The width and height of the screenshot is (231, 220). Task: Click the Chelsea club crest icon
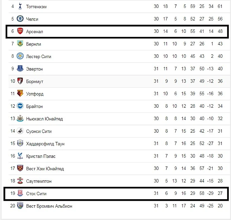click(x=20, y=19)
